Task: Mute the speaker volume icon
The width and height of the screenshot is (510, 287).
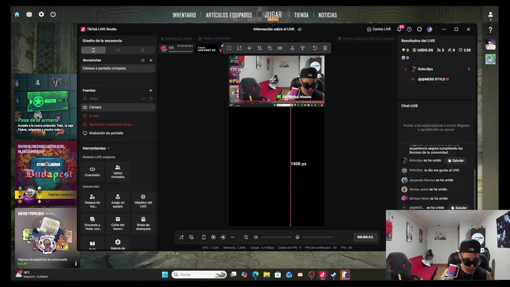Action: point(256,237)
